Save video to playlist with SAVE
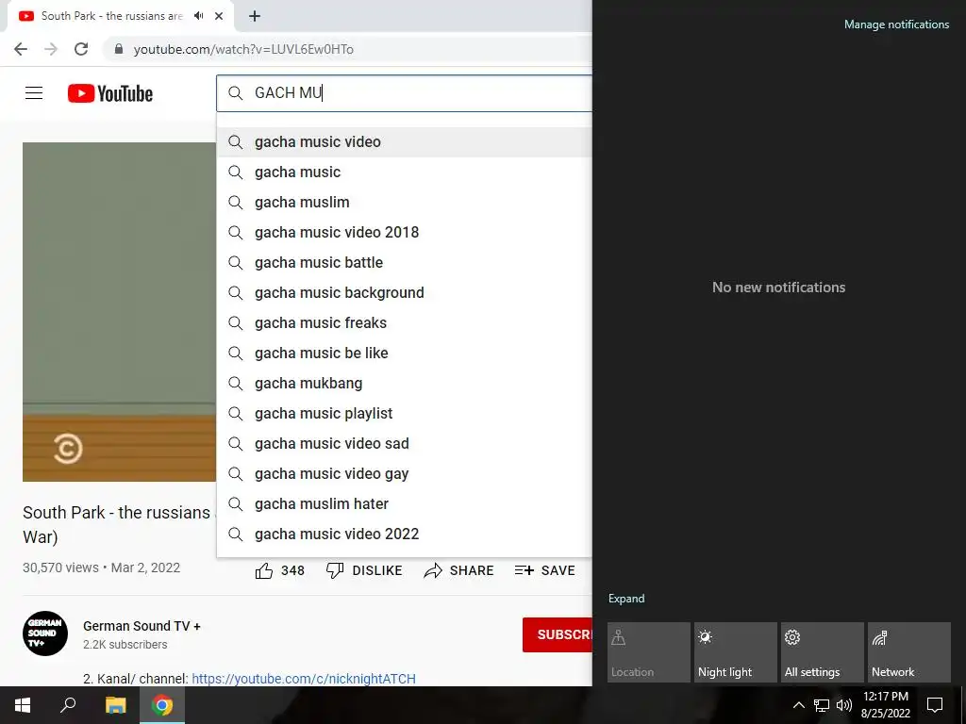Viewport: 966px width, 724px height. [544, 570]
